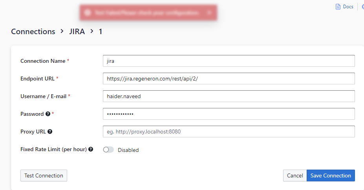Screen dimensions: 364x190
Task: Click breadcrumb chevron after Connections
Action: coord(62,31)
